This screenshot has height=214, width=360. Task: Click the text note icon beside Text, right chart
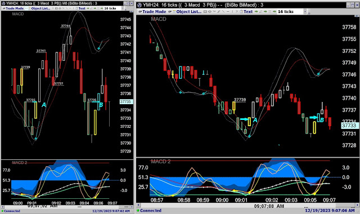pos(241,11)
